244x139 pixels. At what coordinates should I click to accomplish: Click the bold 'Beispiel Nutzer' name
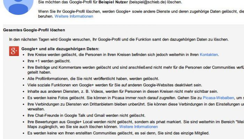(x=113, y=2)
